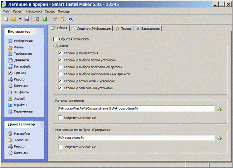
Task: Click the open project folder icon
Action: [x=14, y=19]
